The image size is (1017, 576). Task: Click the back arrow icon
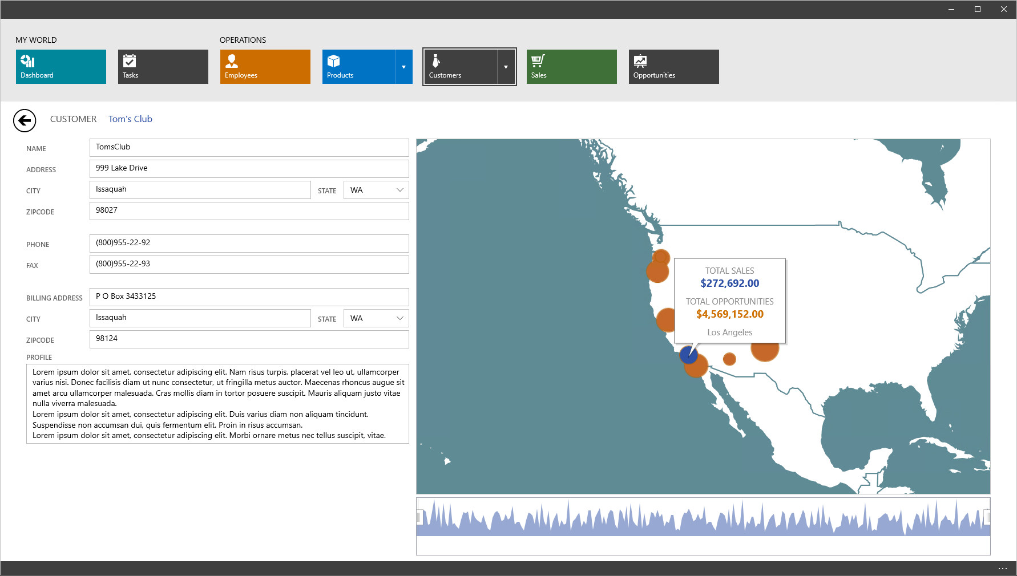coord(25,120)
